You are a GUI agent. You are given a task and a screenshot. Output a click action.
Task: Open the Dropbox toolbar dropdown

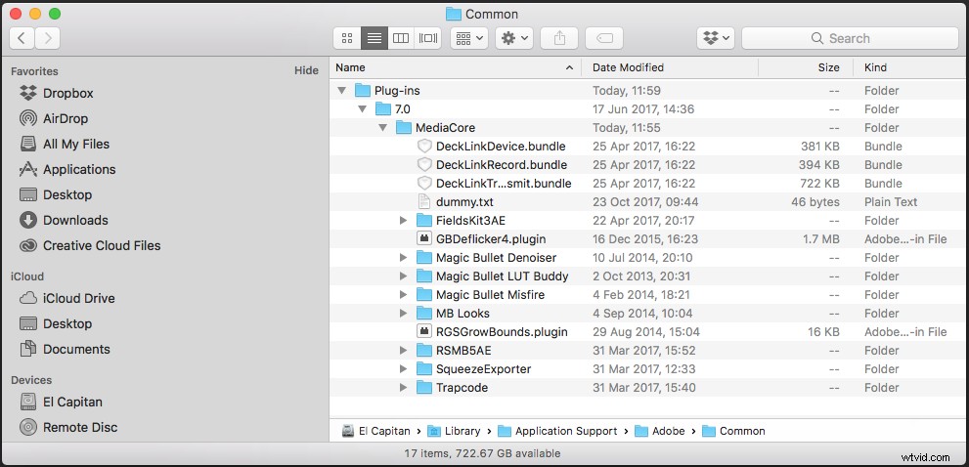click(x=716, y=38)
